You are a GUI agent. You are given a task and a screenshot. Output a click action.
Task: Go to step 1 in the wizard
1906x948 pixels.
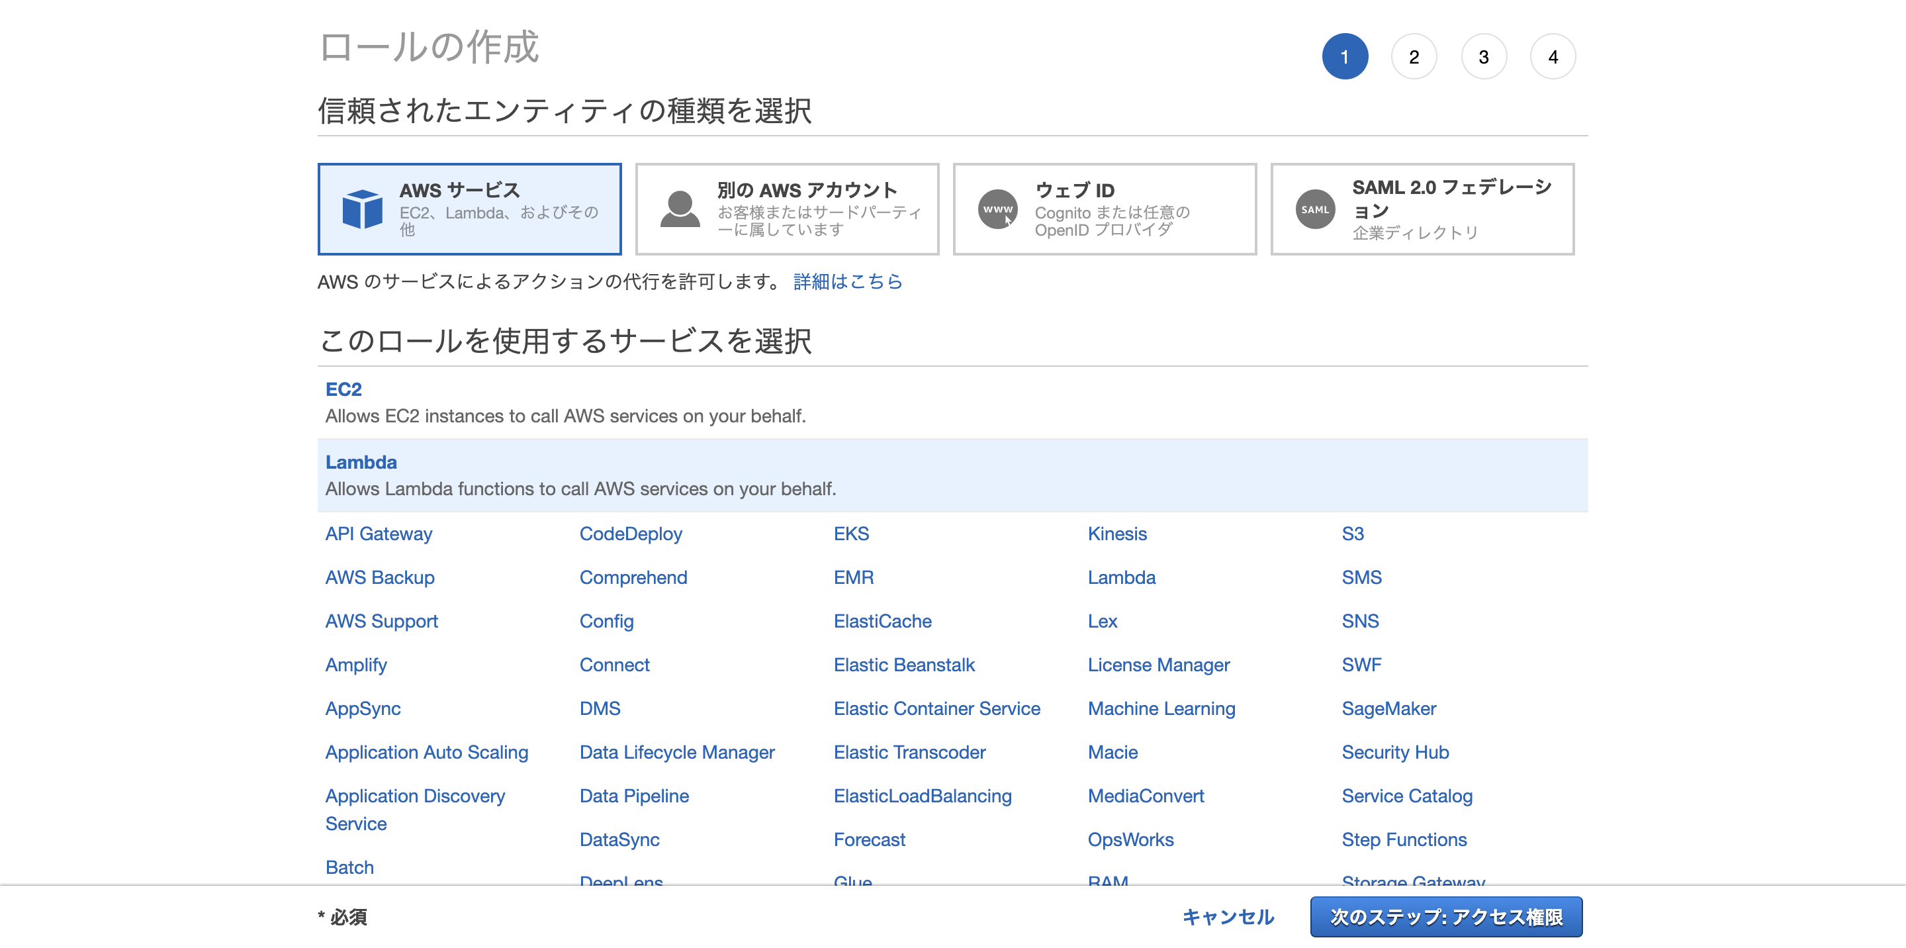click(1344, 57)
